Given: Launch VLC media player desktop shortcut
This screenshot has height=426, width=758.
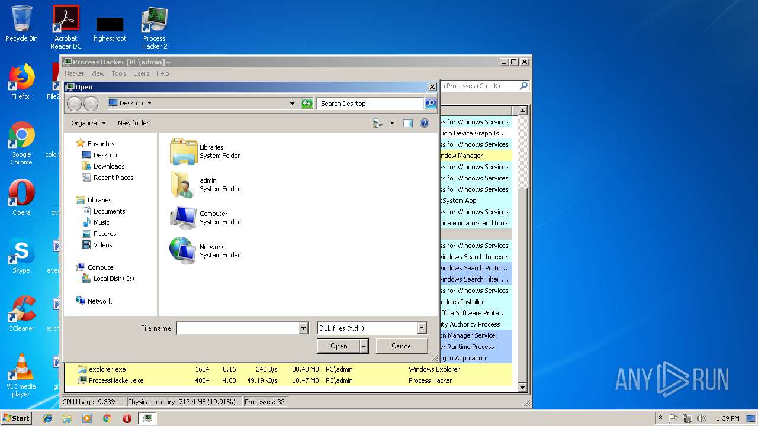Looking at the screenshot, I should (x=21, y=375).
